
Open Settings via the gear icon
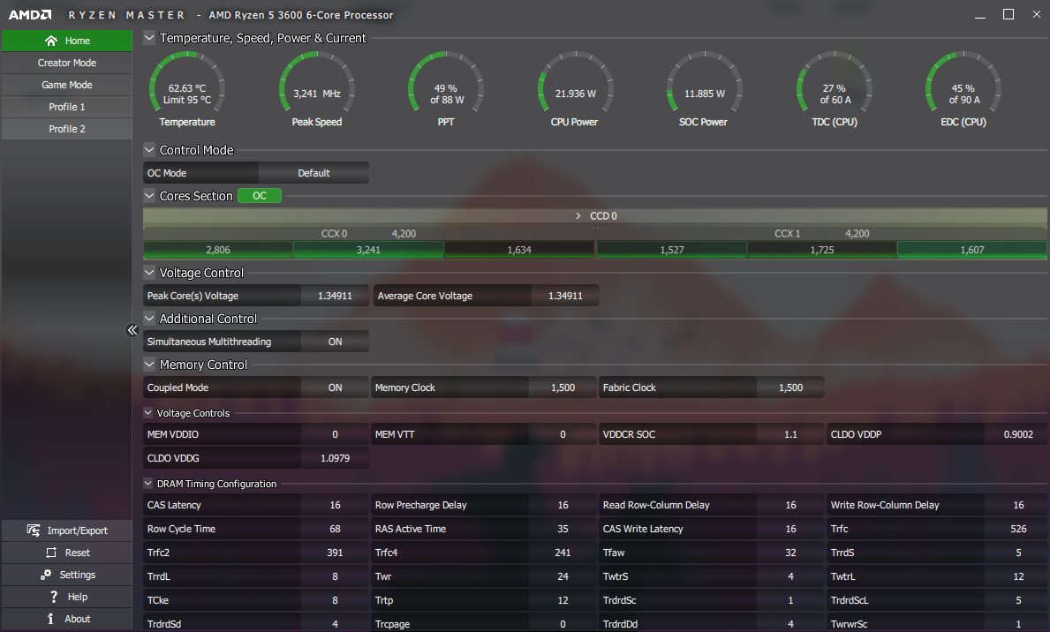(x=46, y=575)
